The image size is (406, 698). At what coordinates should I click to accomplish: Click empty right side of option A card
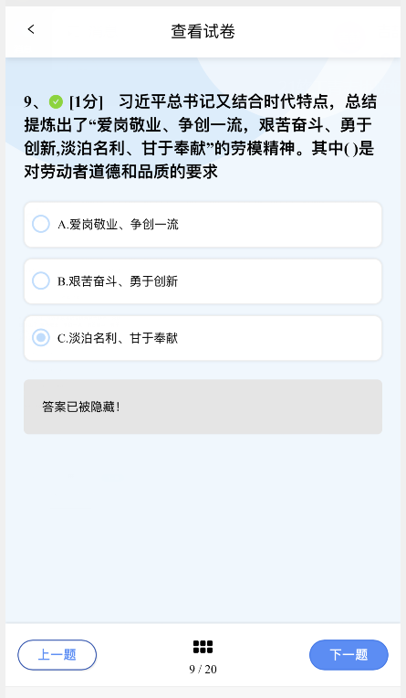click(280, 225)
